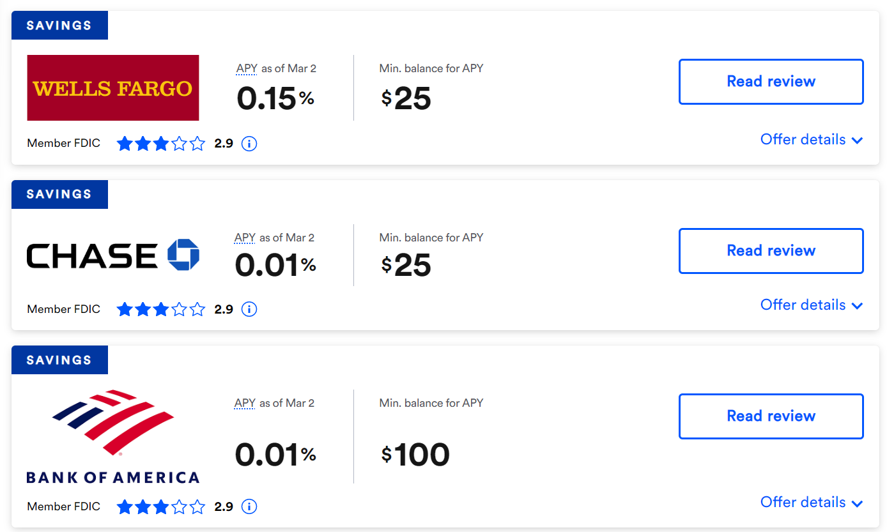
Task: Click Wells Fargo star rating
Action: pyautogui.click(x=161, y=144)
